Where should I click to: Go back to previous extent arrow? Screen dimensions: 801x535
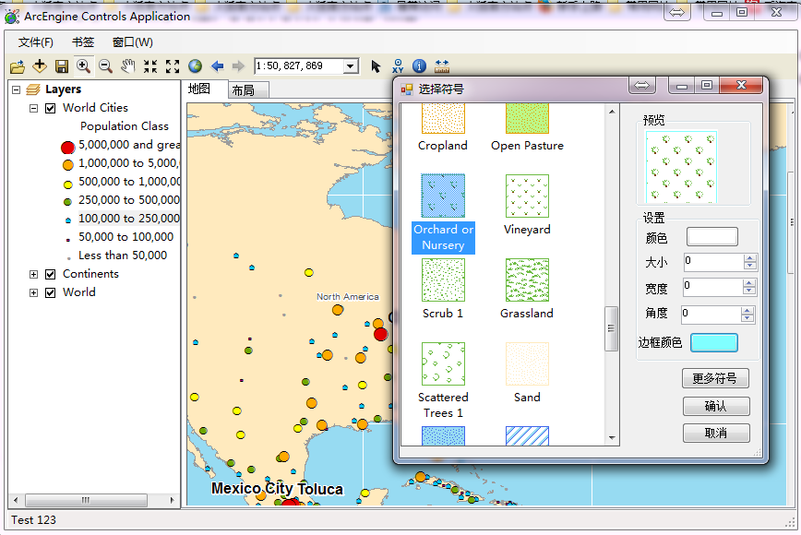pyautogui.click(x=218, y=65)
